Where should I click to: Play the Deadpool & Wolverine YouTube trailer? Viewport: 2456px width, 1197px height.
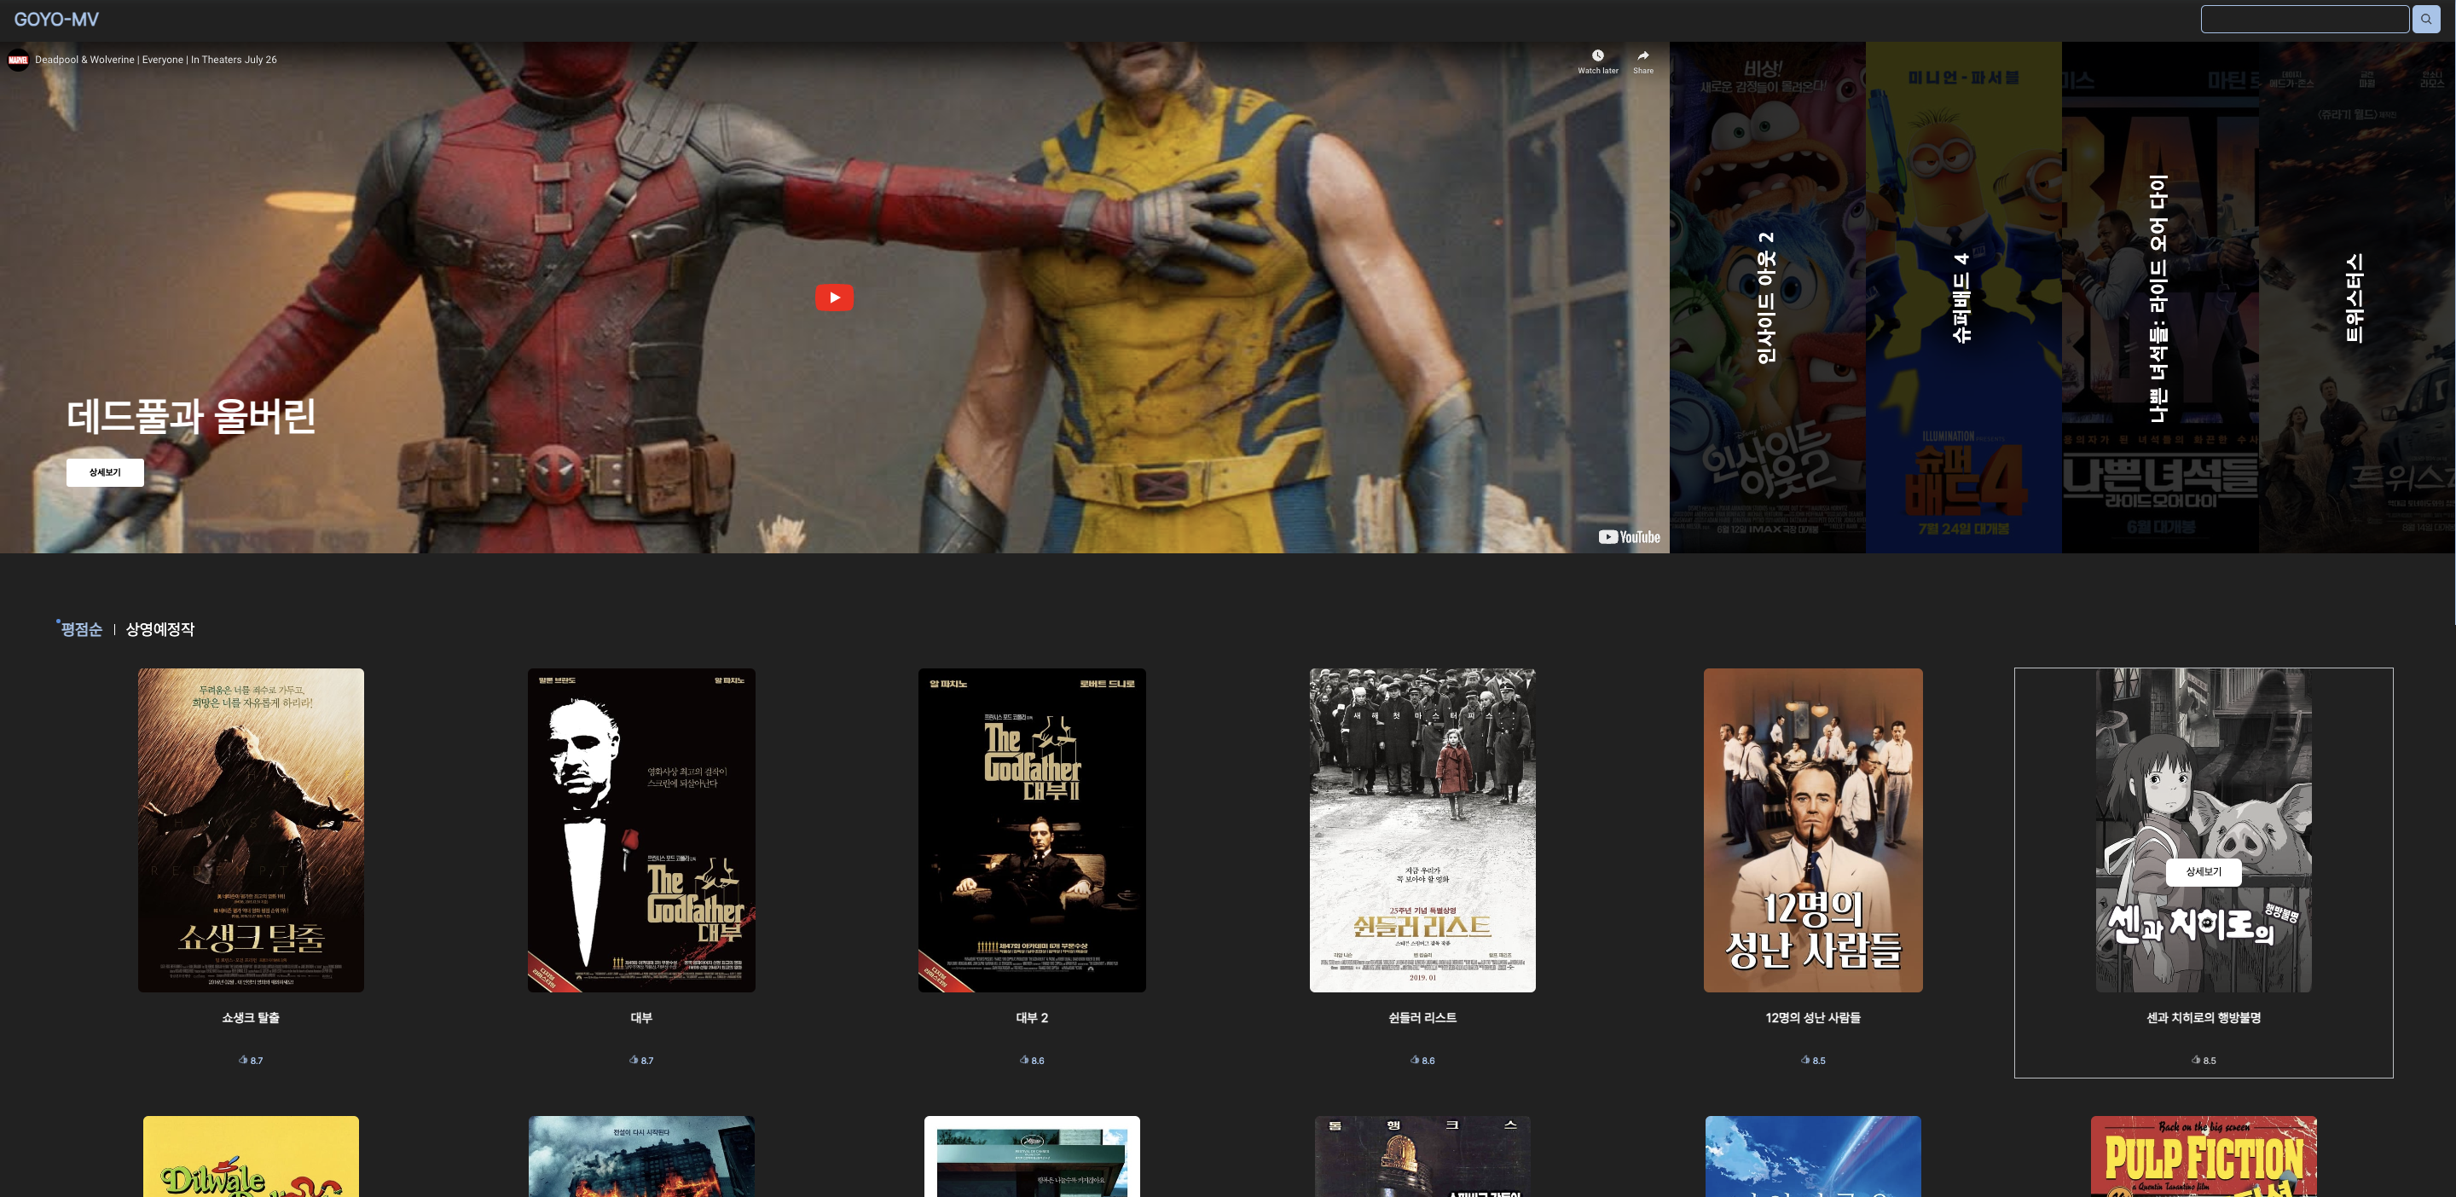[834, 298]
